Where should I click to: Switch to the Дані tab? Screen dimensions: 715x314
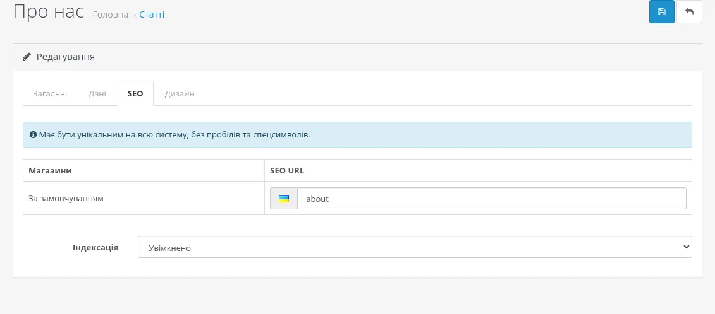97,94
